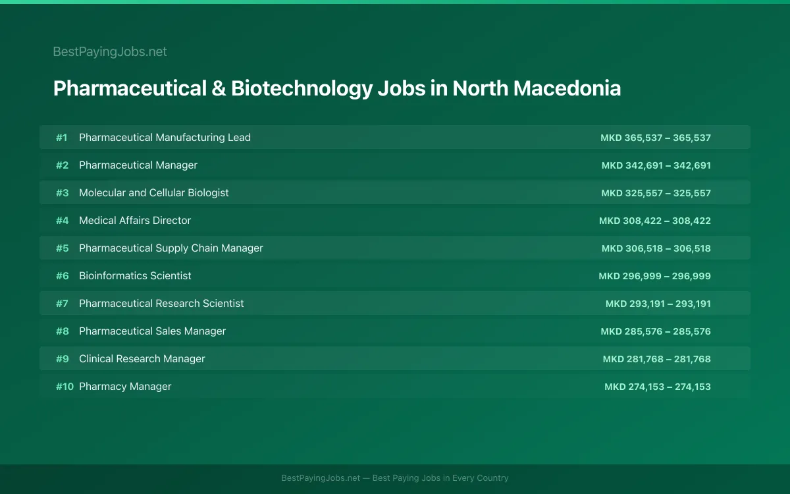
Task: Select the Medical Affairs Director title
Action: tap(135, 221)
